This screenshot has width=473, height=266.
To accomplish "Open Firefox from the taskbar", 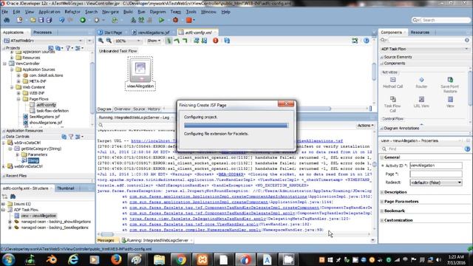I will click(116, 259).
